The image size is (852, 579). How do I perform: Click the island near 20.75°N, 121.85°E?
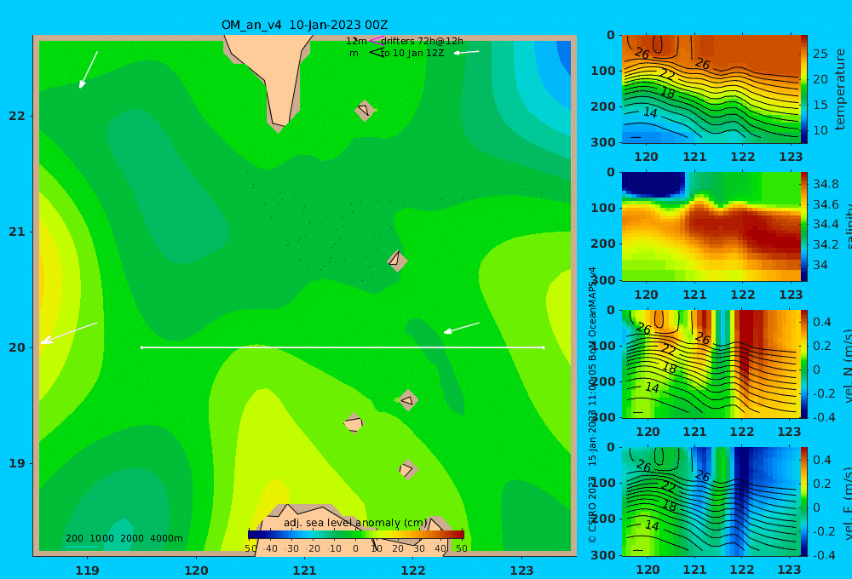pyautogui.click(x=397, y=261)
